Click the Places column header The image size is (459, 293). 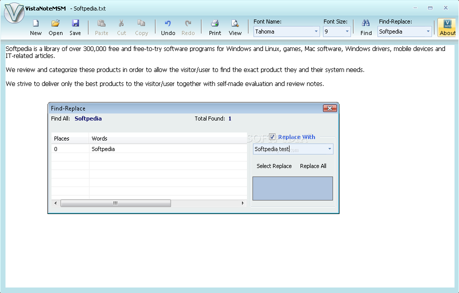coord(70,138)
